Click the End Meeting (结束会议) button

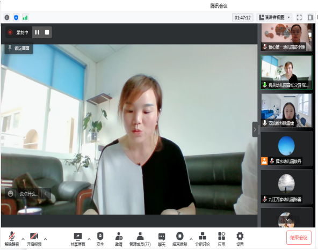click(299, 238)
